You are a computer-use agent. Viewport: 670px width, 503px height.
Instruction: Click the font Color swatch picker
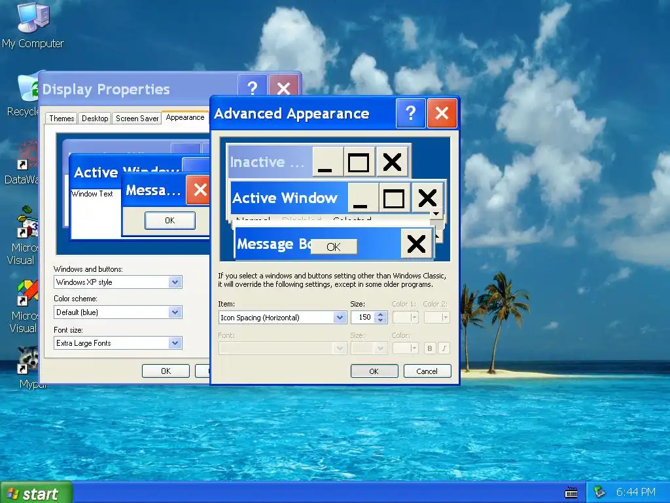405,348
